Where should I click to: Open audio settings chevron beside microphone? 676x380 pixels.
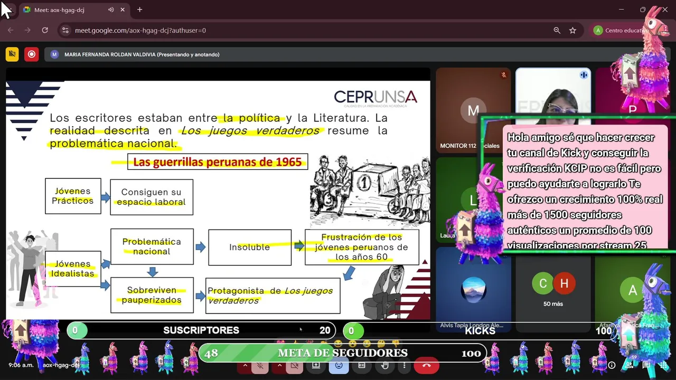245,365
